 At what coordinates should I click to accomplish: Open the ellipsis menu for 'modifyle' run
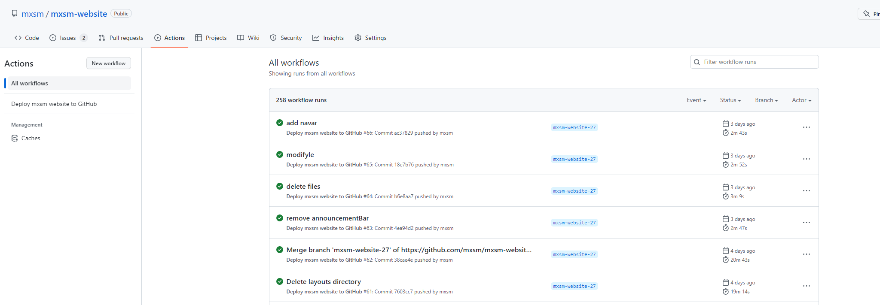click(807, 159)
